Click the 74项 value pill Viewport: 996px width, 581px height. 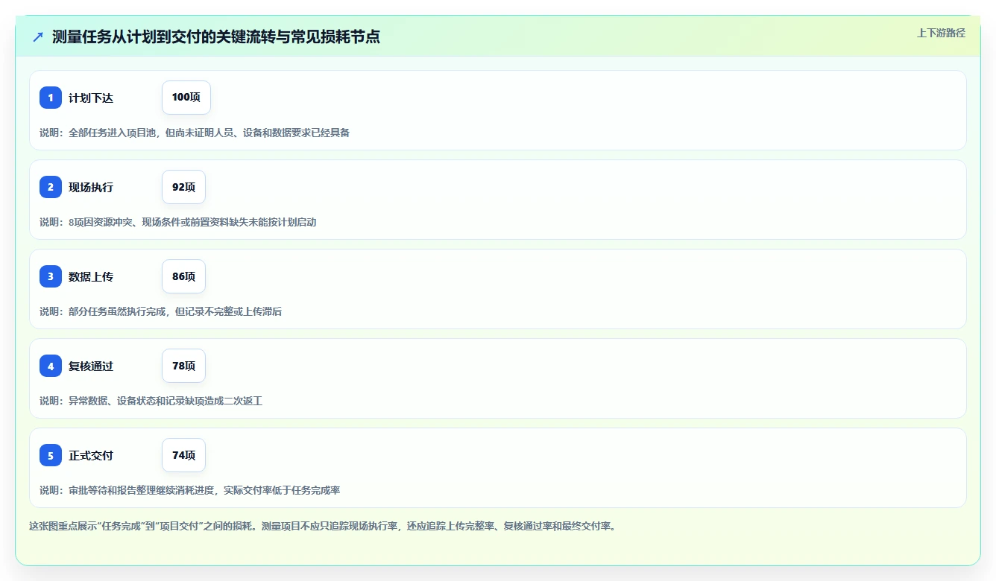(x=183, y=455)
